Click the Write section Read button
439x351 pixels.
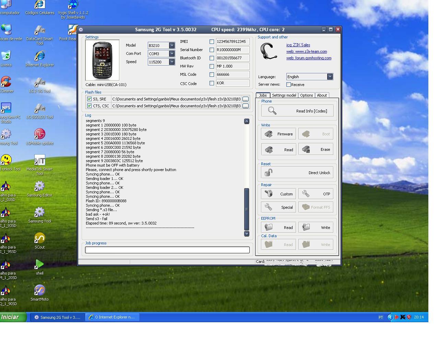click(x=278, y=149)
